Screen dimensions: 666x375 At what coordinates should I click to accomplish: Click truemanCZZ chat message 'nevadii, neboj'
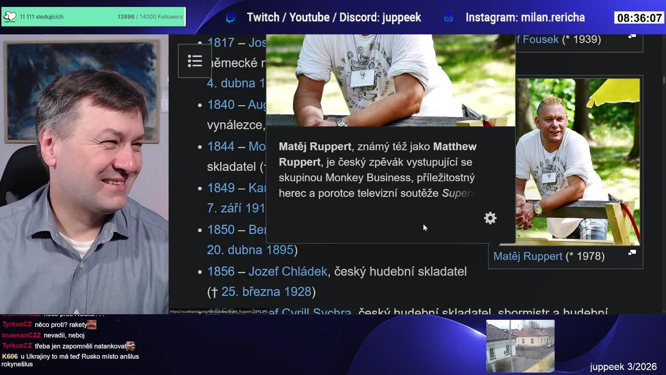pyautogui.click(x=43, y=335)
